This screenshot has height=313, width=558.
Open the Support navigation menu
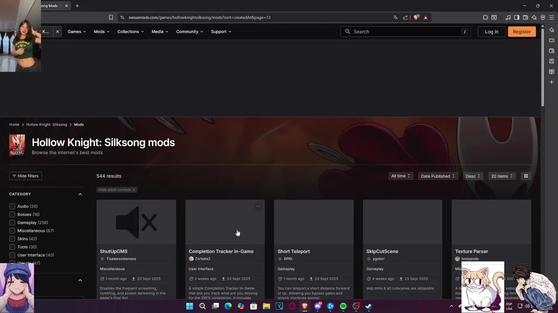tap(221, 32)
